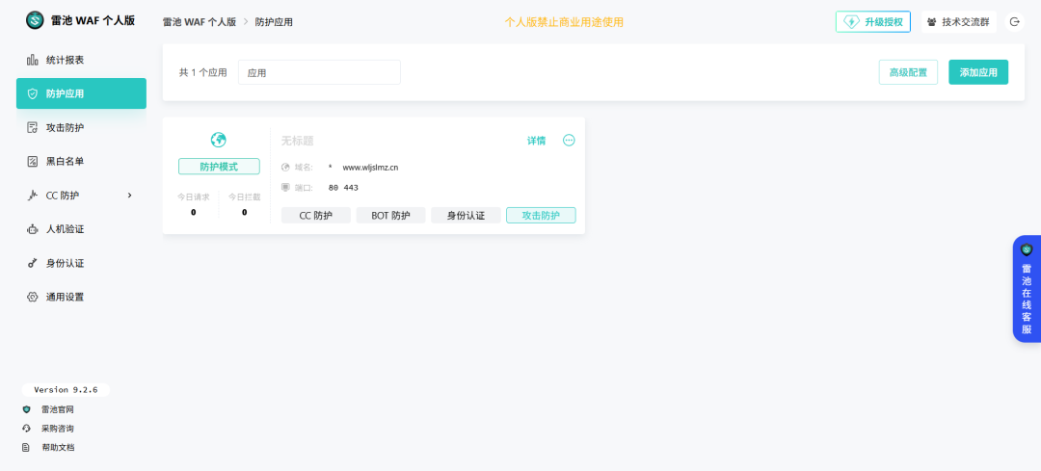
Task: Click the logo icon atop 雷池在线客服 widget
Action: click(x=1028, y=249)
